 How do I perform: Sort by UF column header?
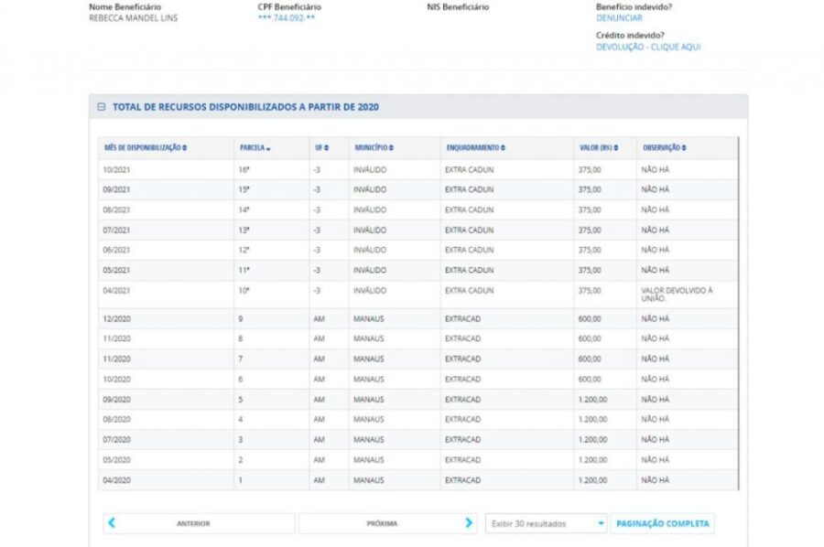tap(320, 148)
